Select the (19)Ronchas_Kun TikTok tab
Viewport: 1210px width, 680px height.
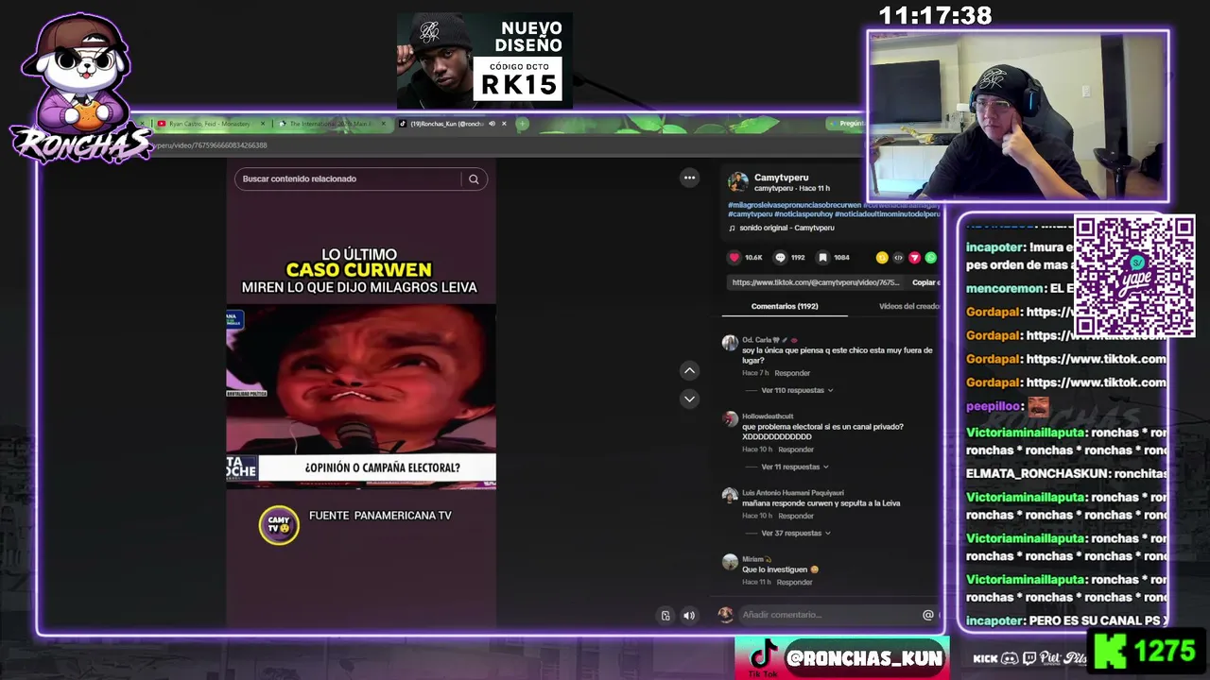446,124
